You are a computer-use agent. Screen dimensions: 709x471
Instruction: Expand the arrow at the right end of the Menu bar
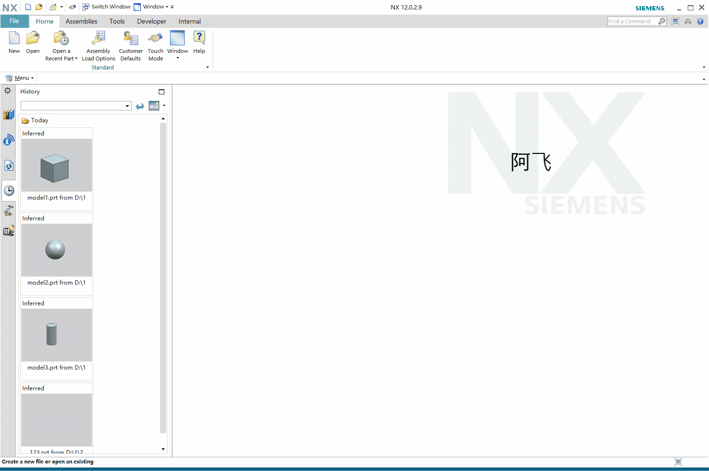click(x=704, y=79)
